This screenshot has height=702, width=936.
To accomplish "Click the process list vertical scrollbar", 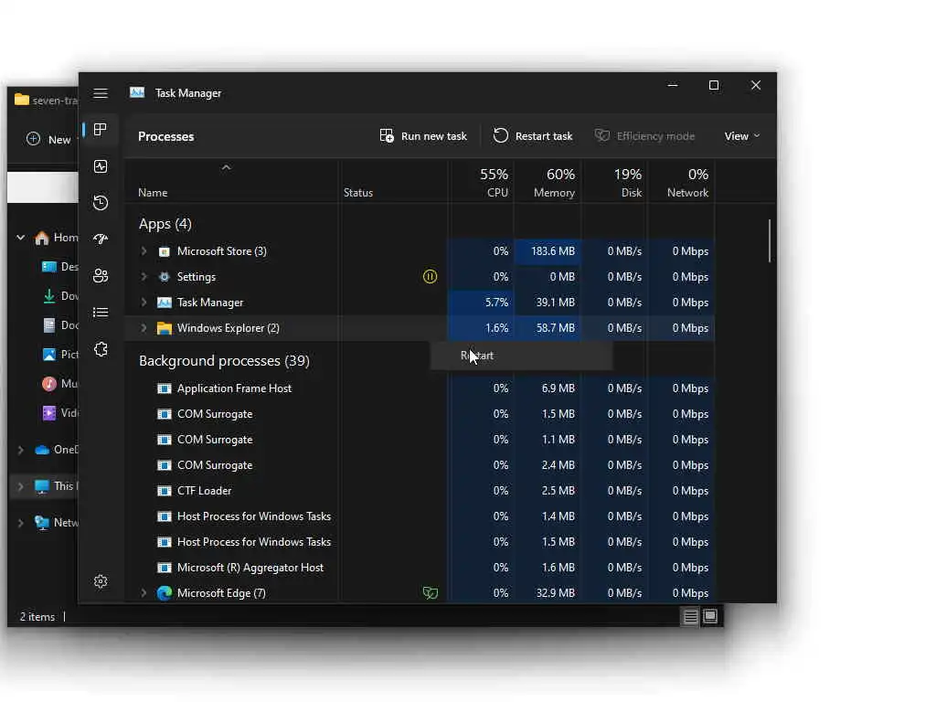I will point(770,241).
